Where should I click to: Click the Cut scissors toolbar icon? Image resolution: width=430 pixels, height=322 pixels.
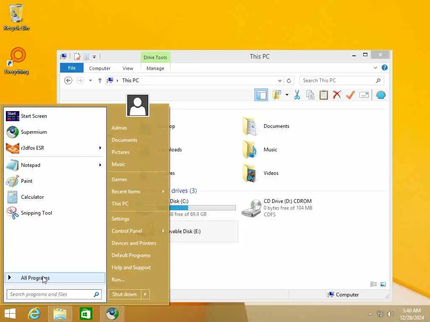click(x=297, y=95)
